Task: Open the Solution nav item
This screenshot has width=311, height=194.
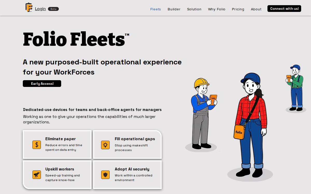Action: click(x=194, y=9)
